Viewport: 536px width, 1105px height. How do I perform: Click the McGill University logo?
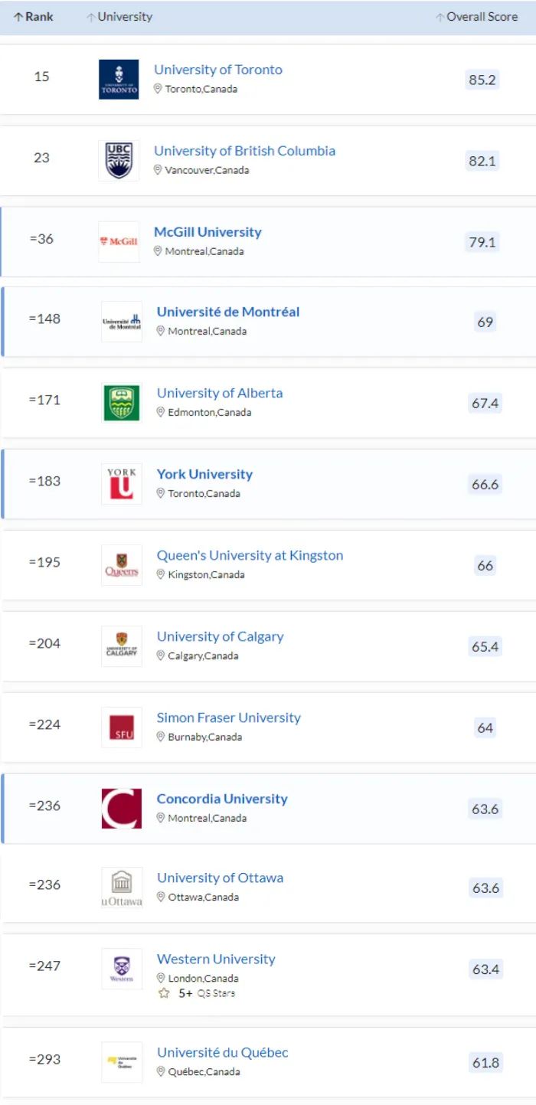119,241
